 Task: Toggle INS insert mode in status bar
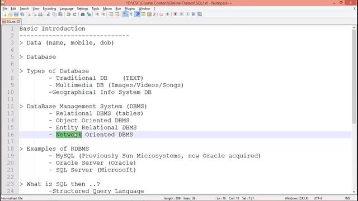[x=347, y=198]
